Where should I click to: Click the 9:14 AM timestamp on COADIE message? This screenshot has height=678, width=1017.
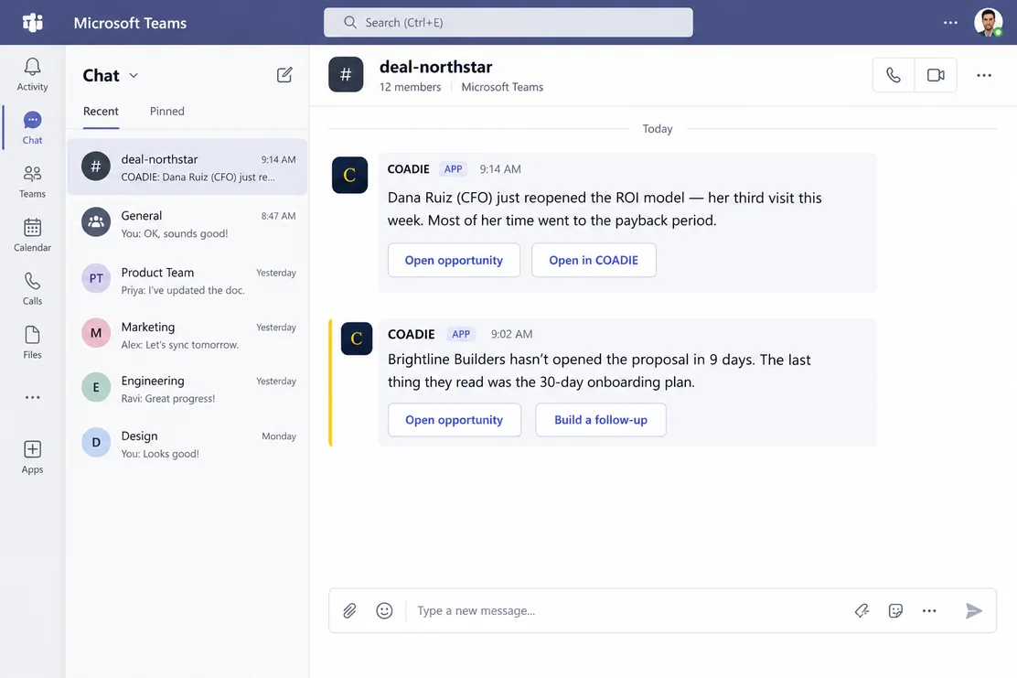(500, 169)
